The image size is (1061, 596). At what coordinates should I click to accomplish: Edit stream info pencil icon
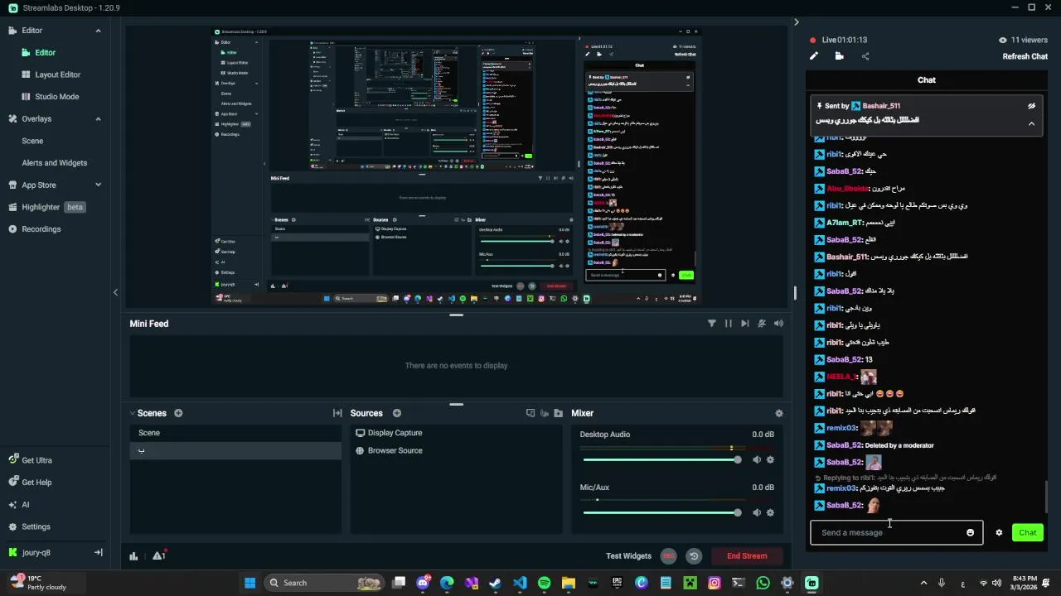pos(814,56)
